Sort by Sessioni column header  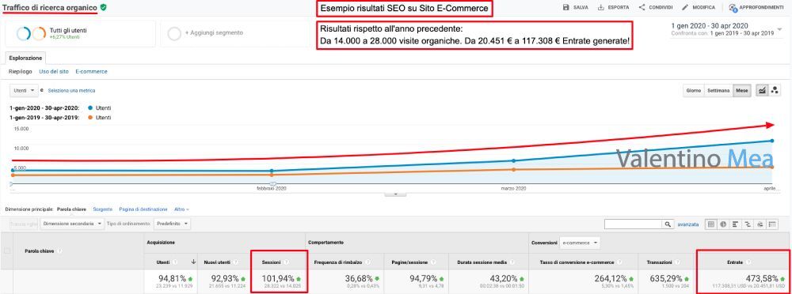(271, 262)
